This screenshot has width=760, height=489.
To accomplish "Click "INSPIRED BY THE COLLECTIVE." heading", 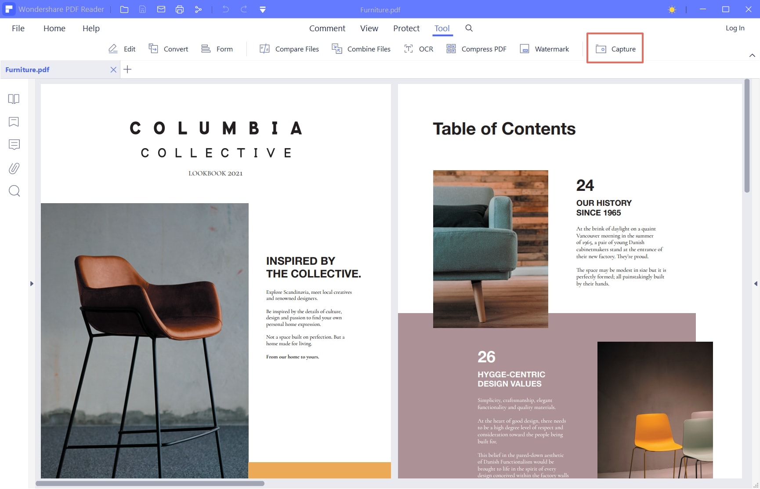I will coord(314,267).
